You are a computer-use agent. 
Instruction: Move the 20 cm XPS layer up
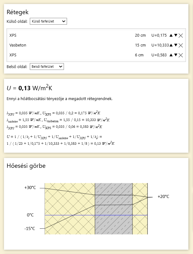(x=171, y=35)
